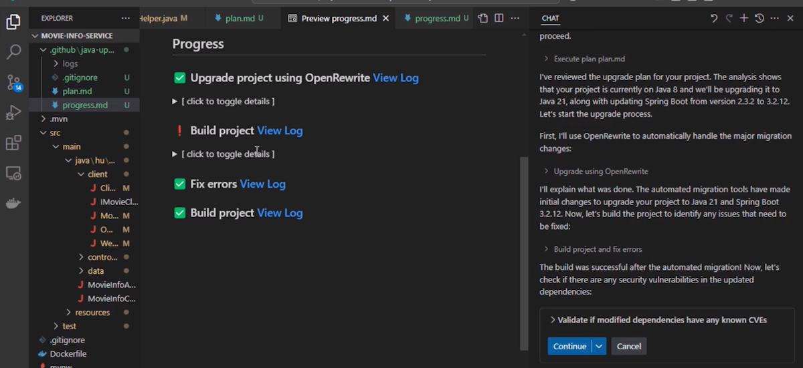803x368 pixels.
Task: Open Source Control view with 14 changes
Action: [x=13, y=82]
